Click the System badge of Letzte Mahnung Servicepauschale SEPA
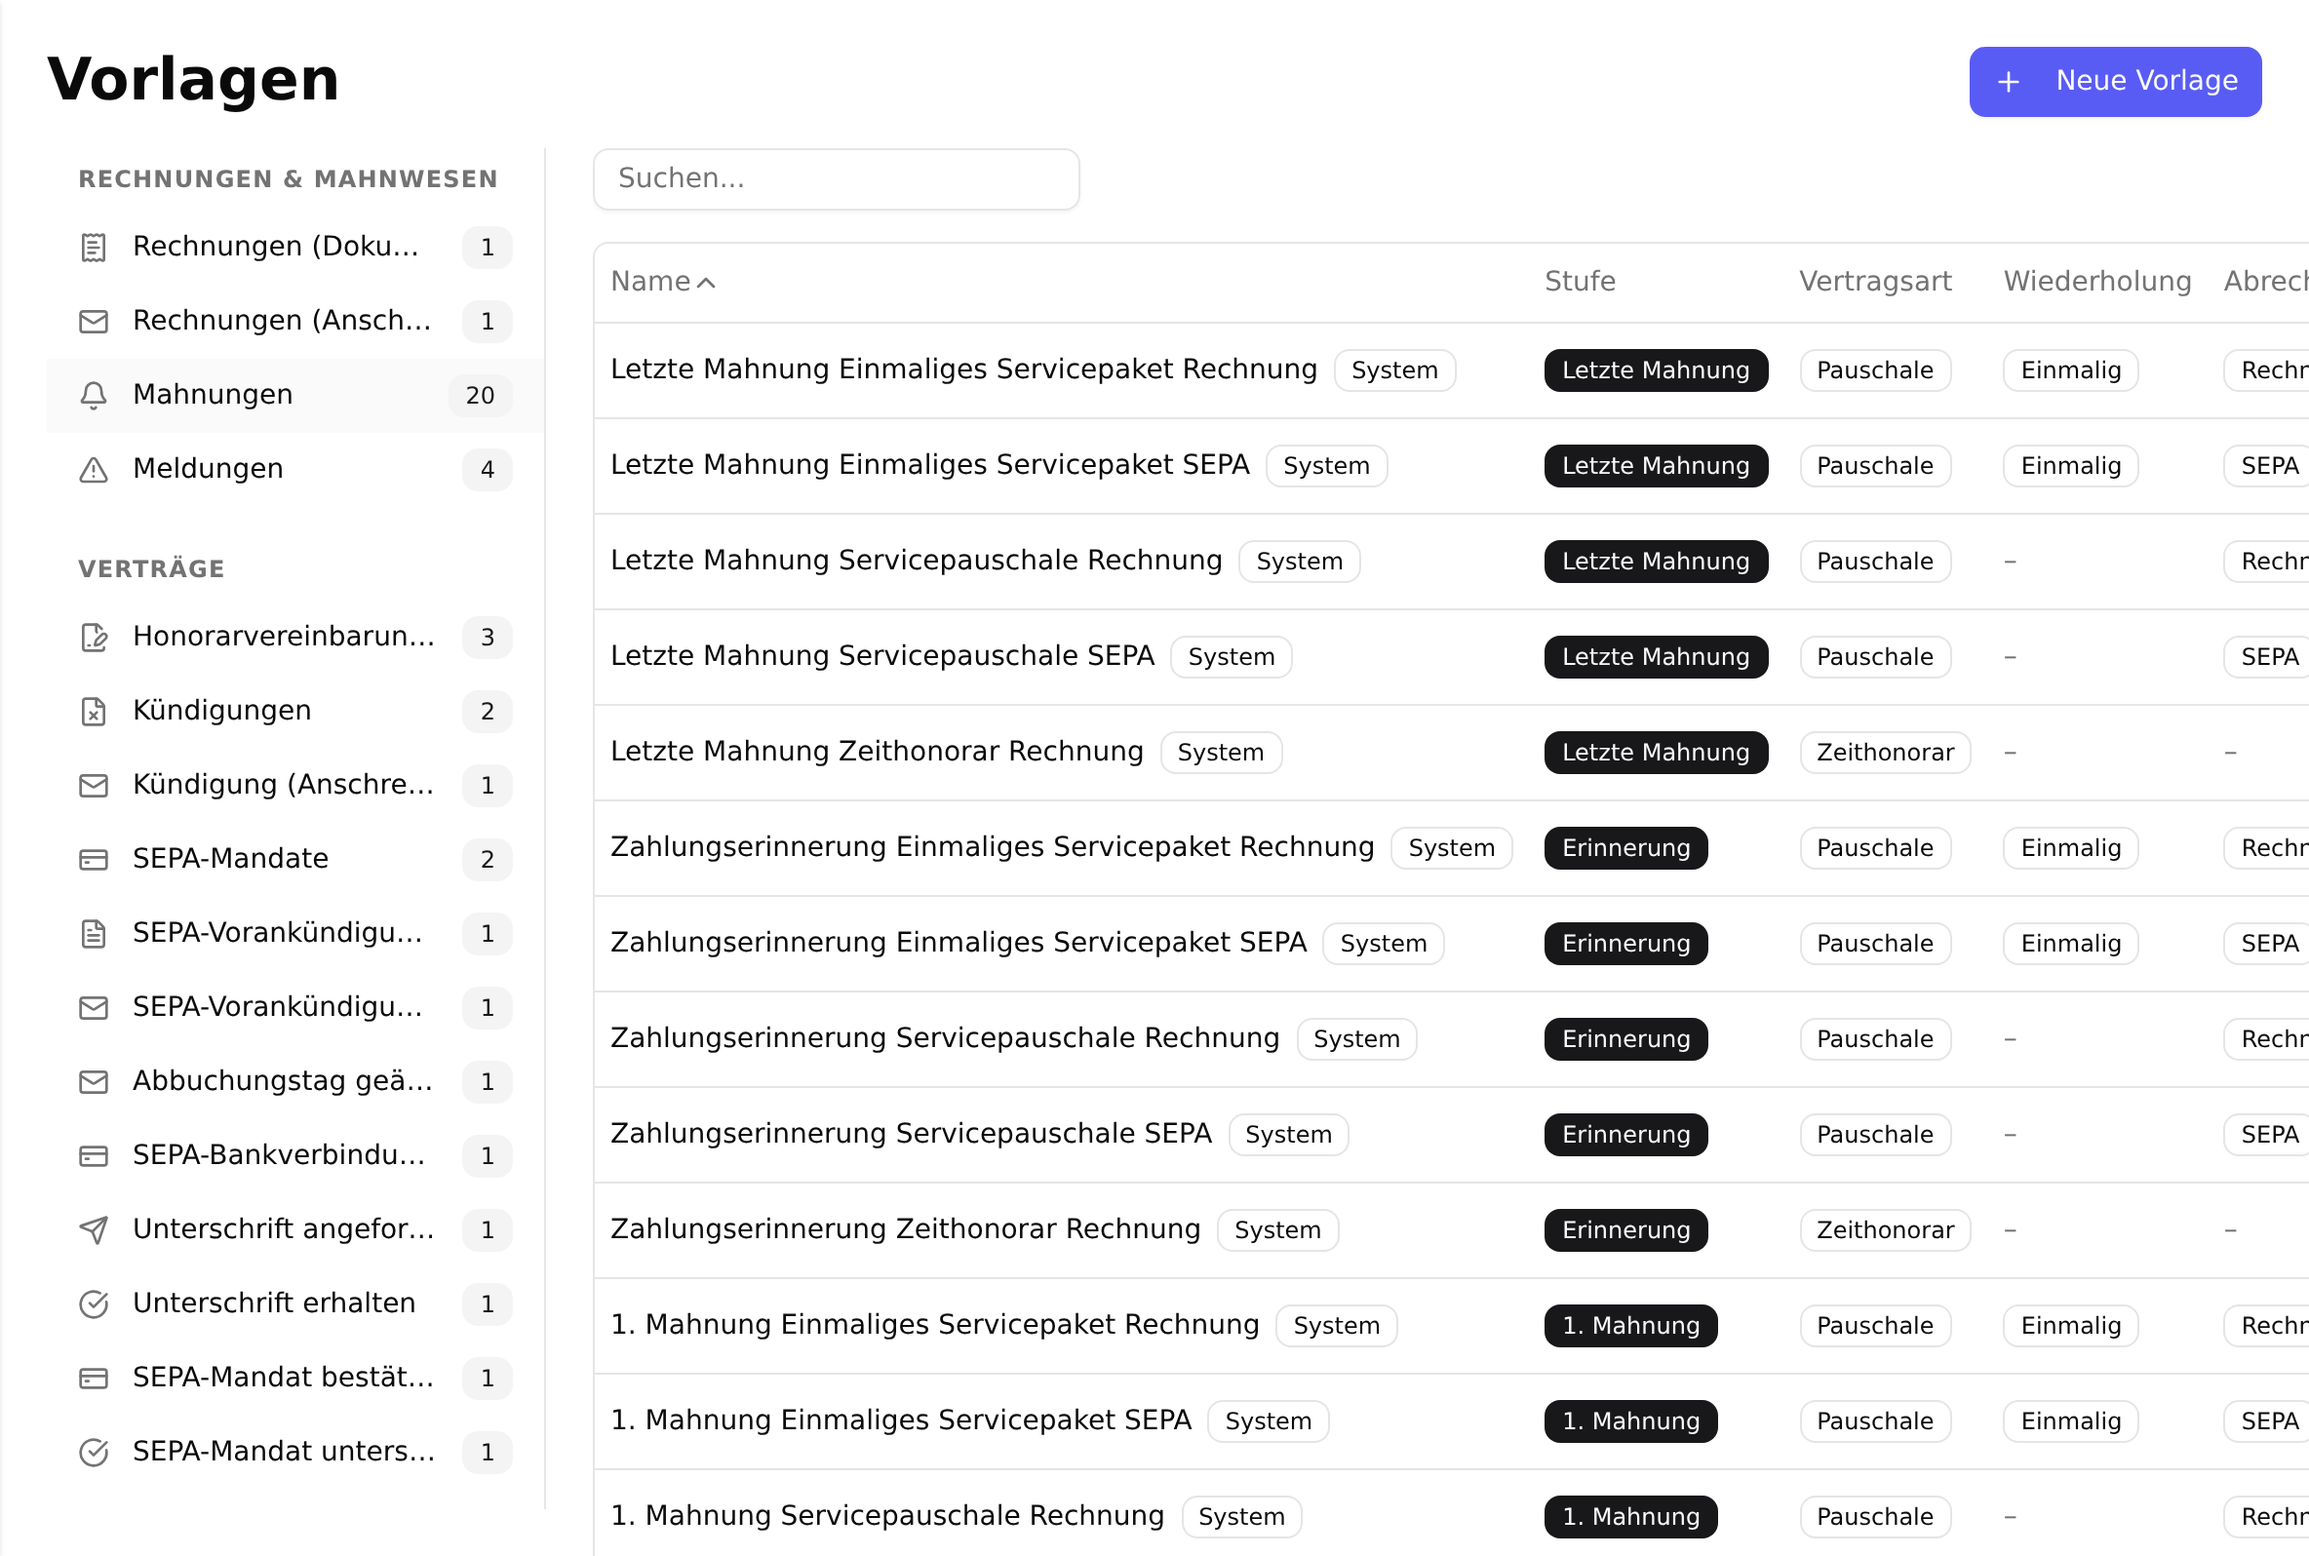 (1231, 657)
